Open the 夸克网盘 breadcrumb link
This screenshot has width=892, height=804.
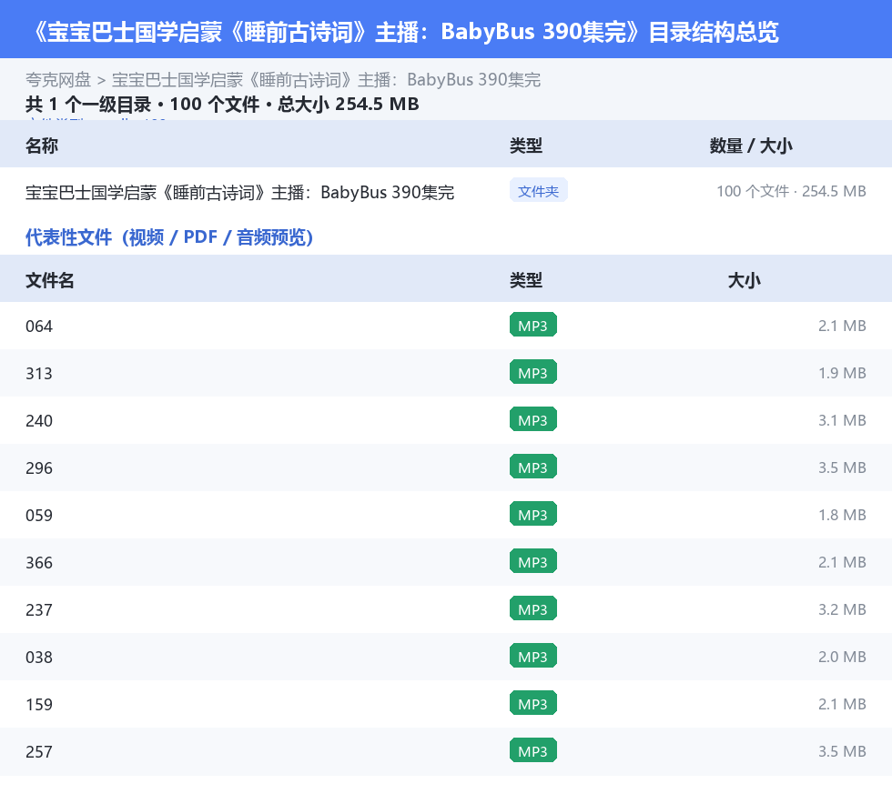58,80
